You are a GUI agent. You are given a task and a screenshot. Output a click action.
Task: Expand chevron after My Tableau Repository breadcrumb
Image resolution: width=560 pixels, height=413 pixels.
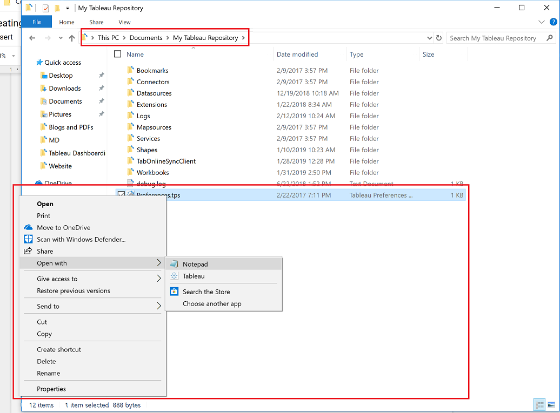pos(243,38)
